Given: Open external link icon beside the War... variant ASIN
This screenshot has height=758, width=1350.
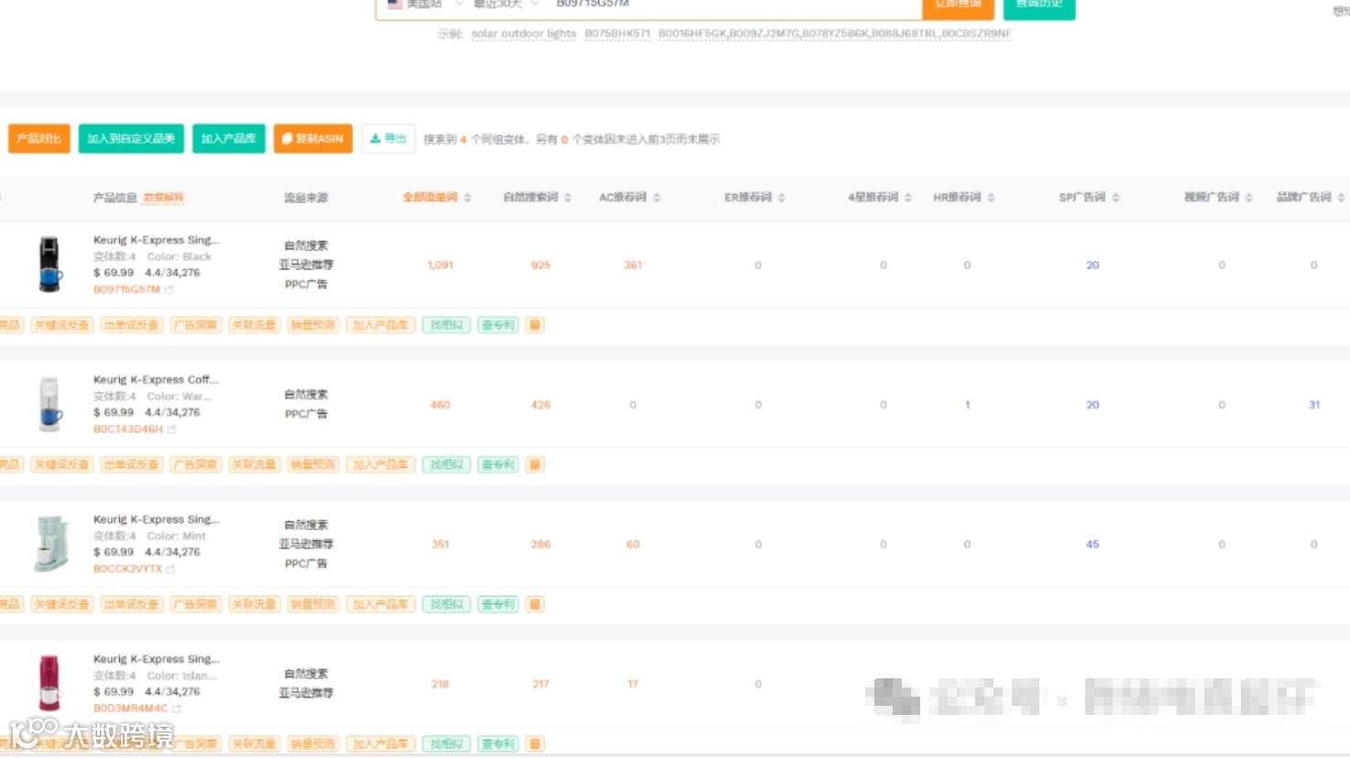Looking at the screenshot, I should 171,429.
